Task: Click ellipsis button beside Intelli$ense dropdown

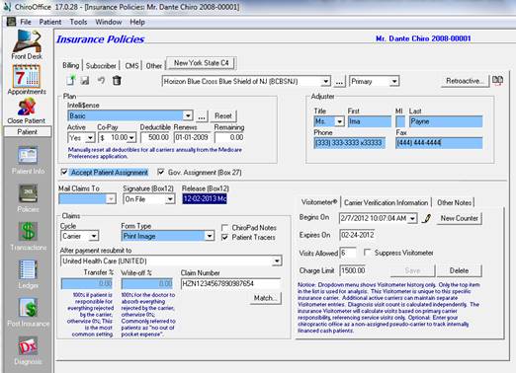Action: click(202, 115)
